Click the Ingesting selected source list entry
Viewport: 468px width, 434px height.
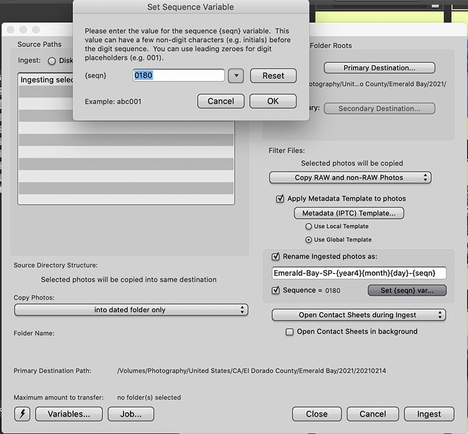point(46,80)
